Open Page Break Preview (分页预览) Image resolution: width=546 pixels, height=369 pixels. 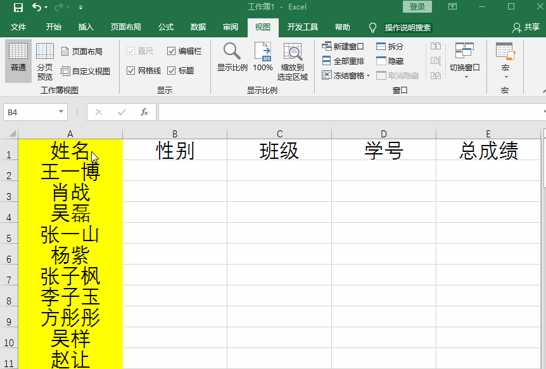(x=45, y=61)
